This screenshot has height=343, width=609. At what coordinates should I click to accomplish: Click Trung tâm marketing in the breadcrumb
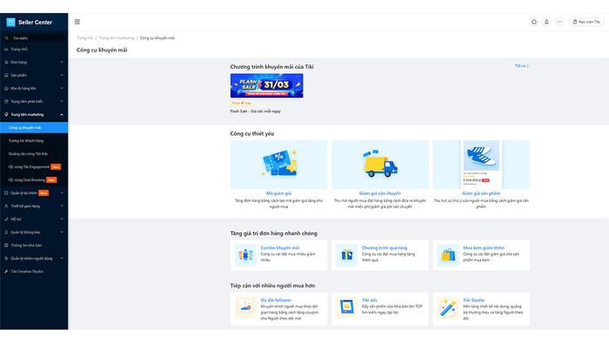(117, 38)
